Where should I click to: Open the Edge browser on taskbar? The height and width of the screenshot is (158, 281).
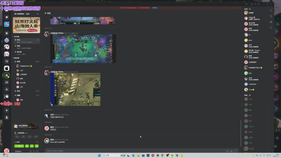click(133, 155)
